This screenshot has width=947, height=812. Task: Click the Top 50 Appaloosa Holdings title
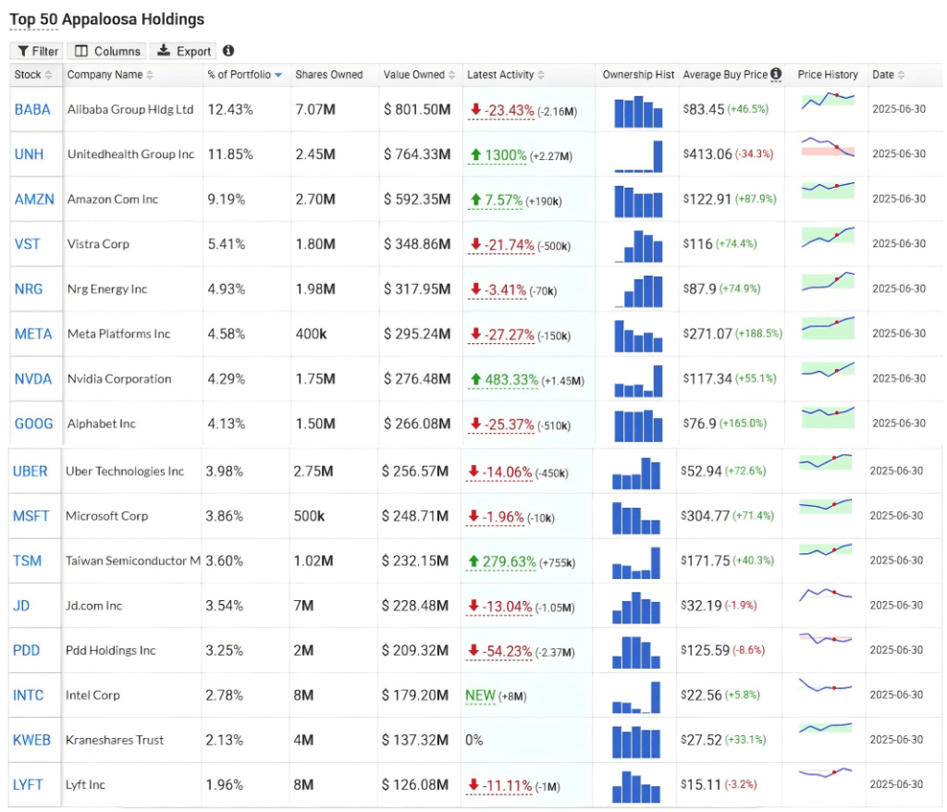[107, 19]
